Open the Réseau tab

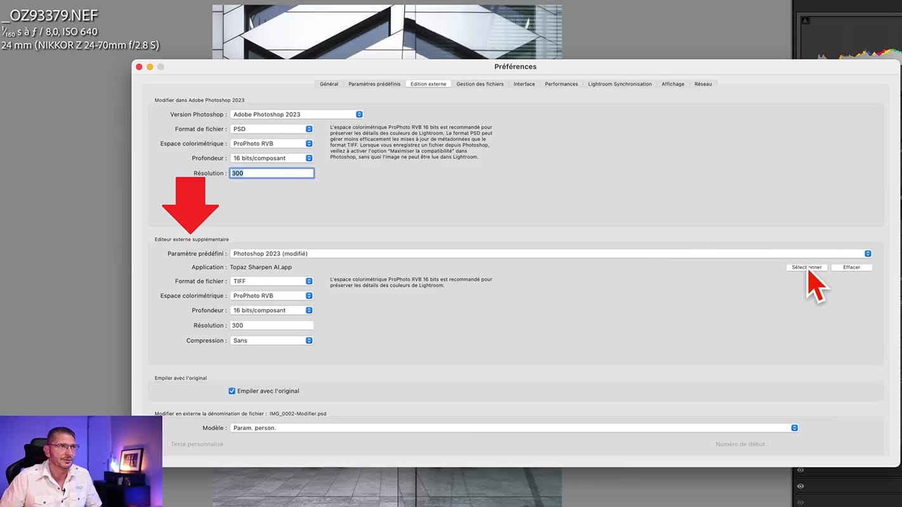tap(703, 84)
